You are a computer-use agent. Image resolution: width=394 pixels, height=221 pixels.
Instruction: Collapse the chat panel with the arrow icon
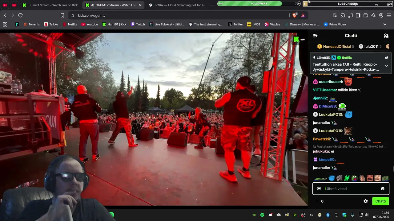315,36
